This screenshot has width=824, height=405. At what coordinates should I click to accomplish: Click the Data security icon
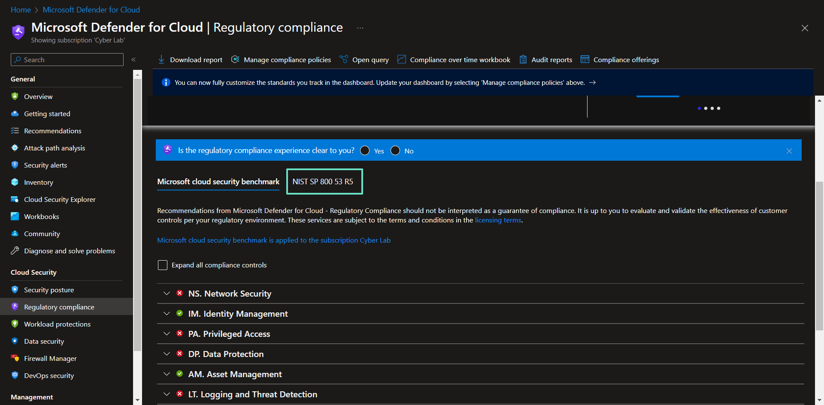[x=15, y=341]
